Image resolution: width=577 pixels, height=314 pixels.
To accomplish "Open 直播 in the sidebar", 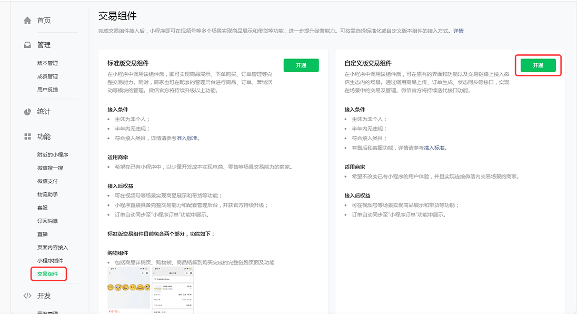I will coord(42,234).
